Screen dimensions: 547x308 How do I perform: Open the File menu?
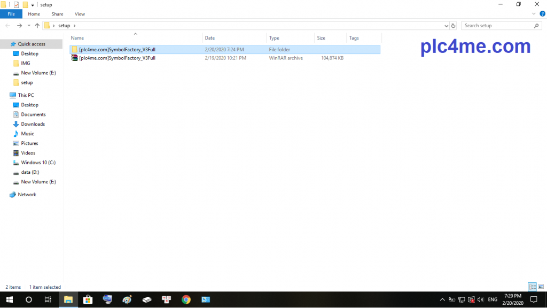click(11, 14)
